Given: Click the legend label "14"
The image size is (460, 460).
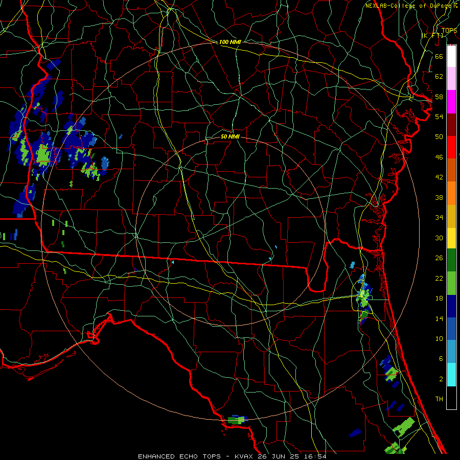Looking at the screenshot, I should tap(439, 318).
